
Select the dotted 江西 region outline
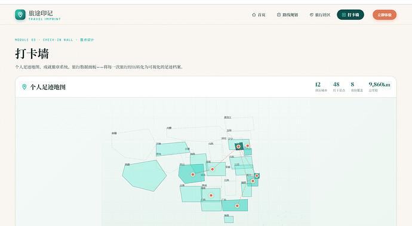(x=230, y=187)
